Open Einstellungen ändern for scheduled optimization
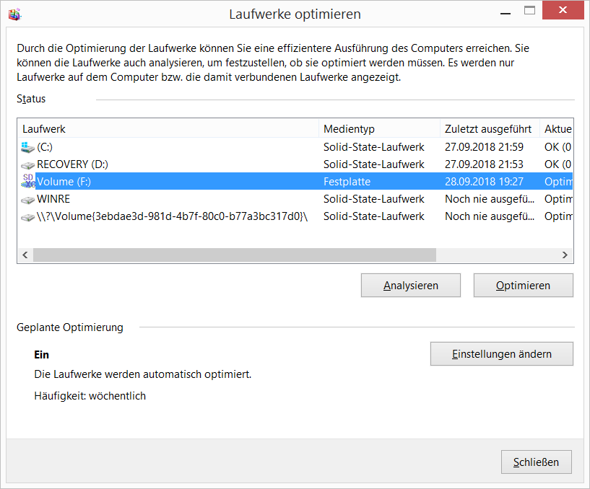 point(502,353)
